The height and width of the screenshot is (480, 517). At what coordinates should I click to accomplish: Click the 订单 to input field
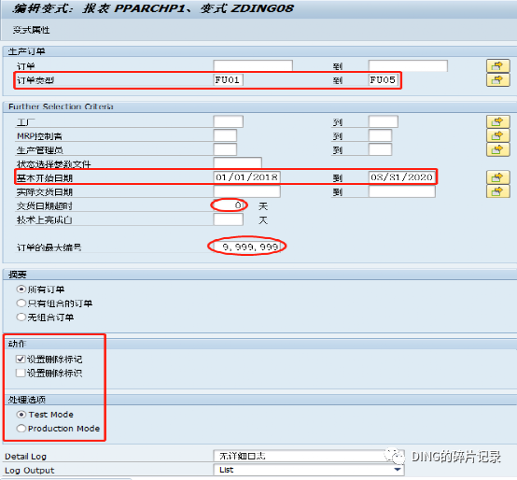coord(408,65)
